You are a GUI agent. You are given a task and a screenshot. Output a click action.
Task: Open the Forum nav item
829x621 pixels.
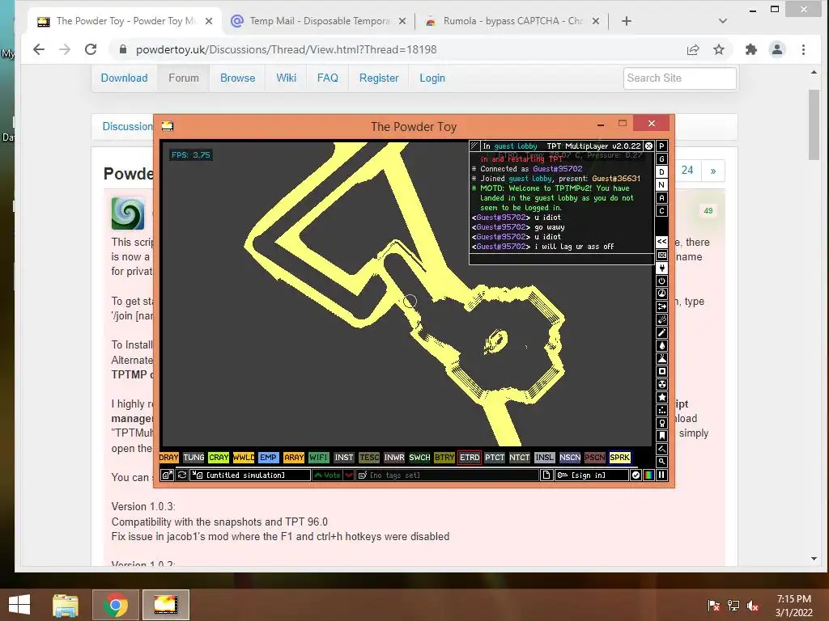(x=184, y=78)
